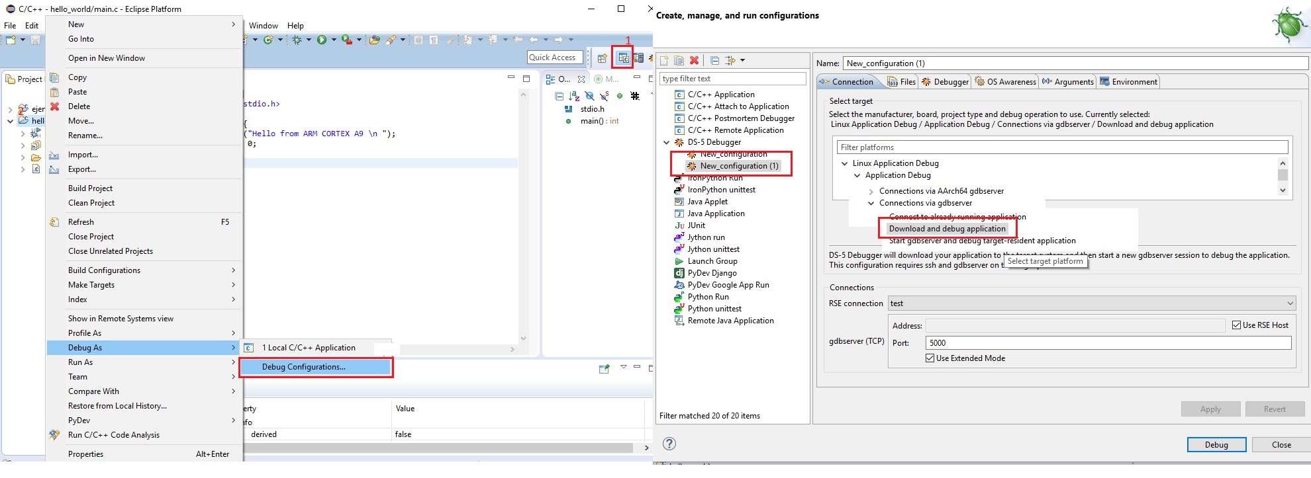Click the Run External Tools toolbar icon
Image resolution: width=1311 pixels, height=478 pixels.
pos(346,40)
